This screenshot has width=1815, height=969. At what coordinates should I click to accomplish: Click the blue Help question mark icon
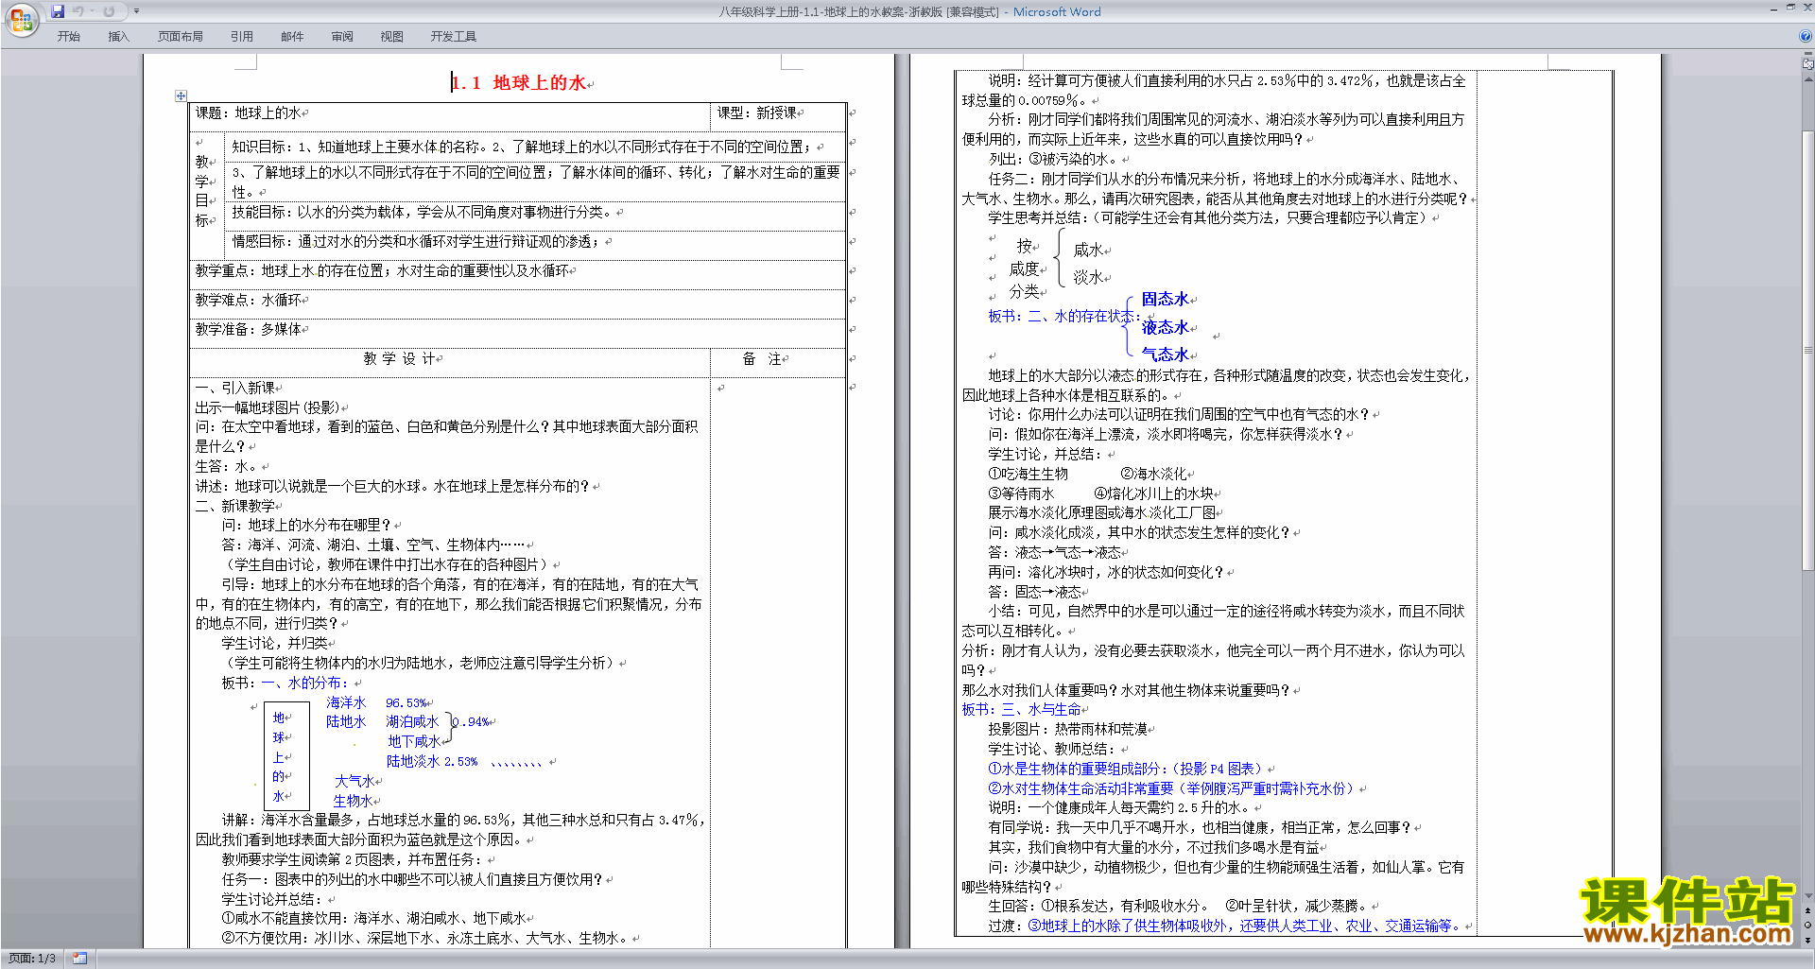pos(1806,36)
